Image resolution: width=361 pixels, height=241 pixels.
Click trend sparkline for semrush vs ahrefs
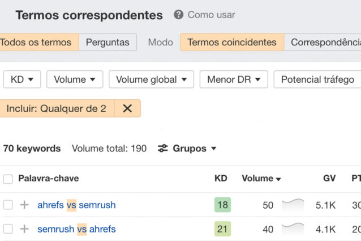[293, 228]
